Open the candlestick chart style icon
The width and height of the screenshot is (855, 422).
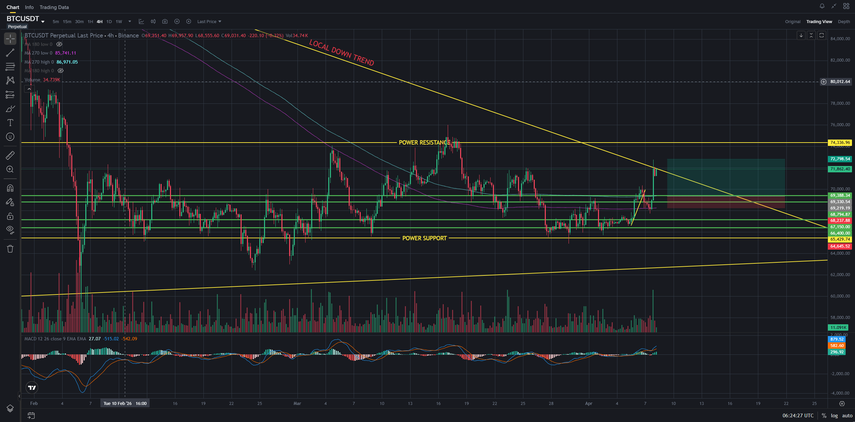153,21
